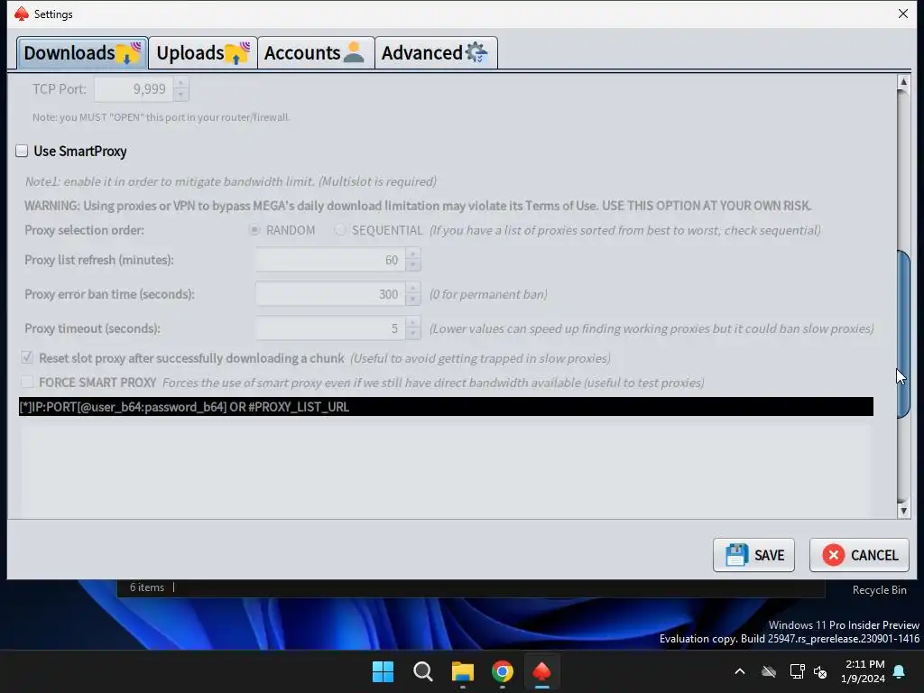This screenshot has height=693, width=924.
Task: Open the Uploads tab
Action: click(x=203, y=53)
